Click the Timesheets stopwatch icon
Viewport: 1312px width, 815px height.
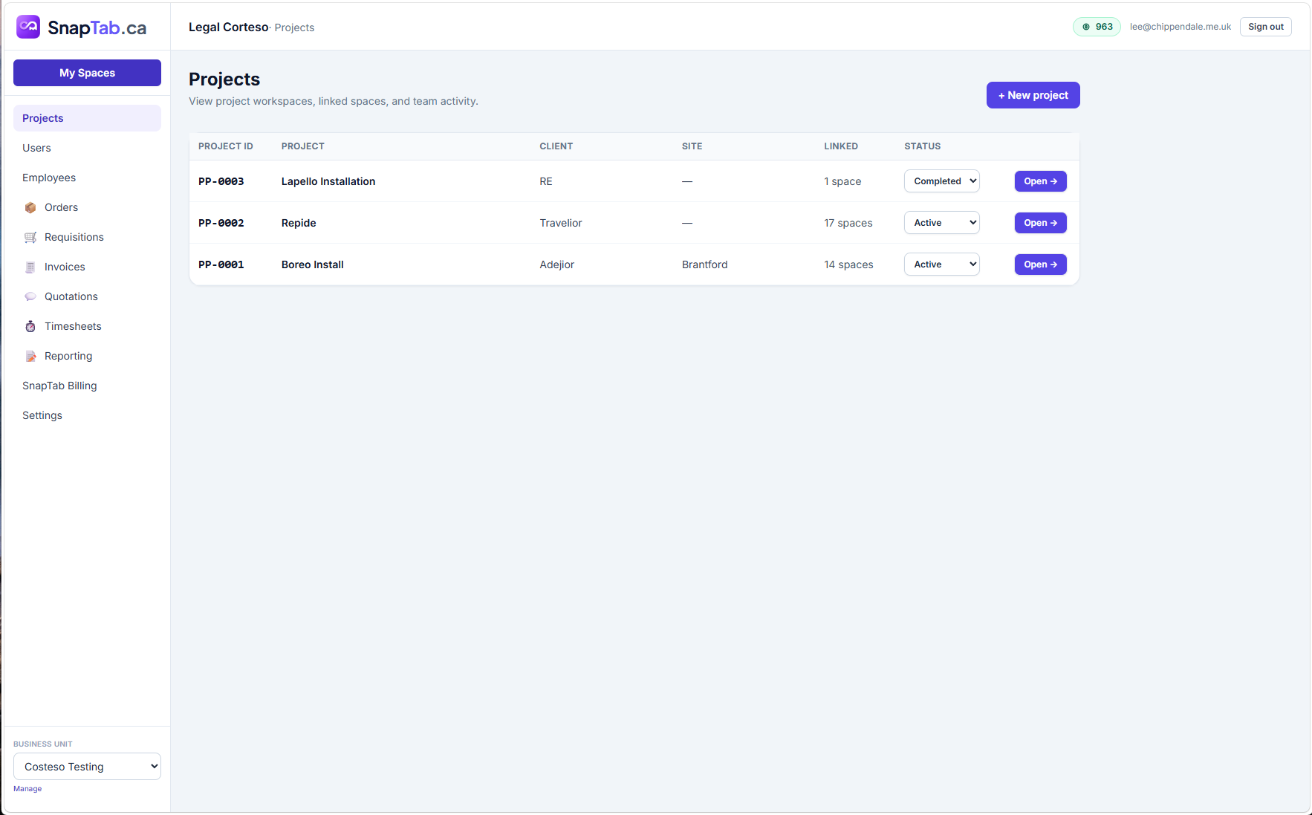pyautogui.click(x=30, y=327)
